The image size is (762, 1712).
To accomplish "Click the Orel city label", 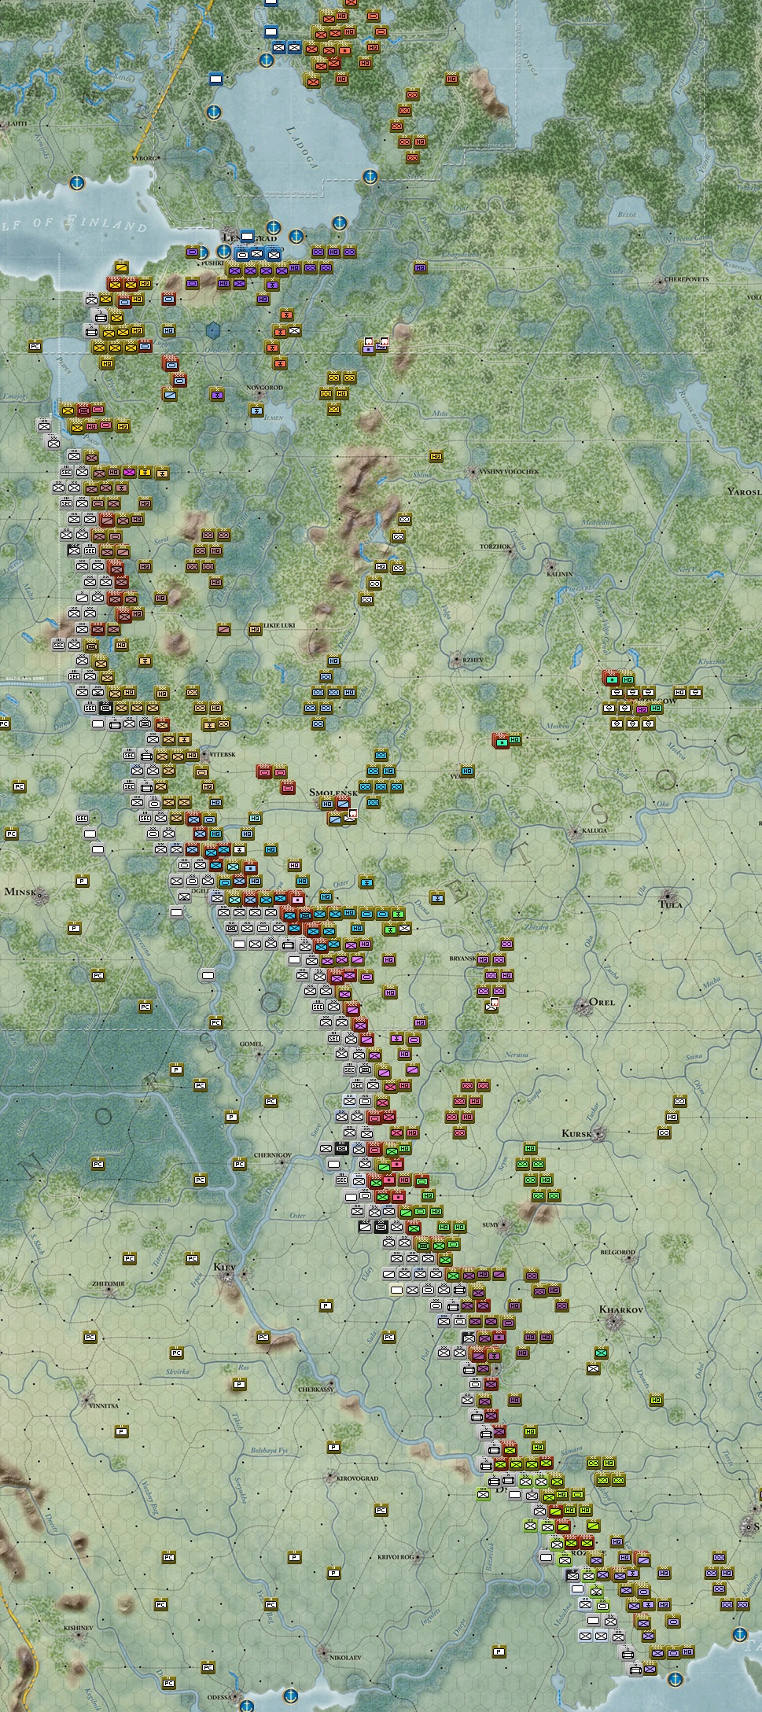I will pos(602,1002).
